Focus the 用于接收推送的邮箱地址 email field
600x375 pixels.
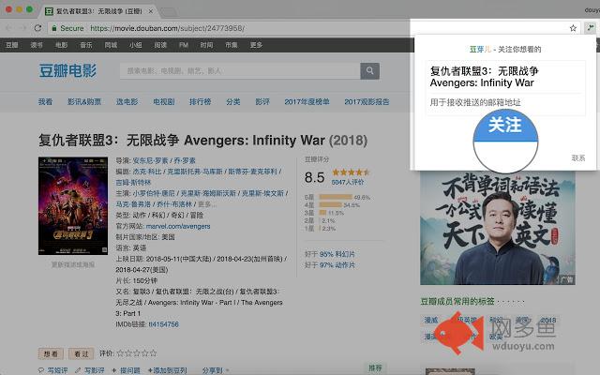[505, 102]
